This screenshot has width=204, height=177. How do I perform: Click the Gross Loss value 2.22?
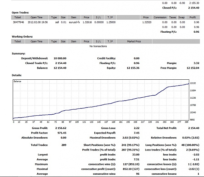click(x=136, y=128)
